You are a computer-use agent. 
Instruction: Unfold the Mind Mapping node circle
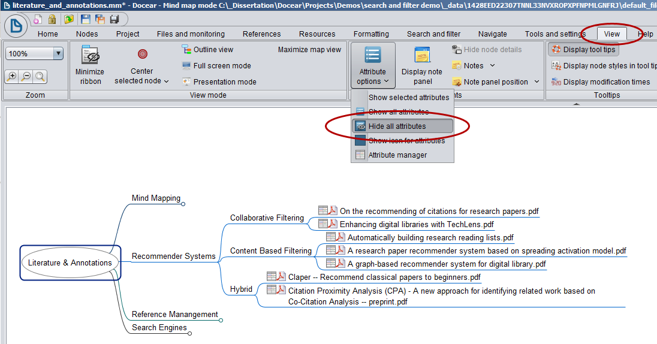click(183, 204)
